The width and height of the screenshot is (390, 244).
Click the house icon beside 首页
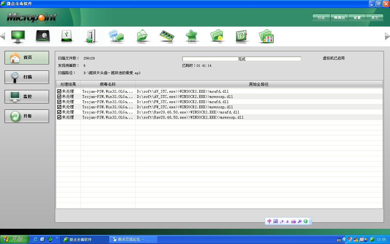15,57
